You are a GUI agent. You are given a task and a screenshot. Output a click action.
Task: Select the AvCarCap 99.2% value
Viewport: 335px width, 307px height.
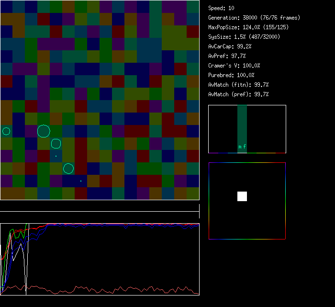[x=230, y=46]
